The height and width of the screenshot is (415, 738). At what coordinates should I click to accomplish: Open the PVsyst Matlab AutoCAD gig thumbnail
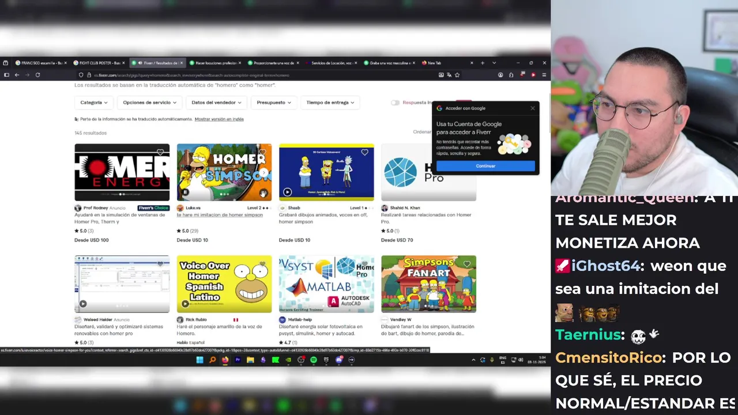tap(326, 284)
